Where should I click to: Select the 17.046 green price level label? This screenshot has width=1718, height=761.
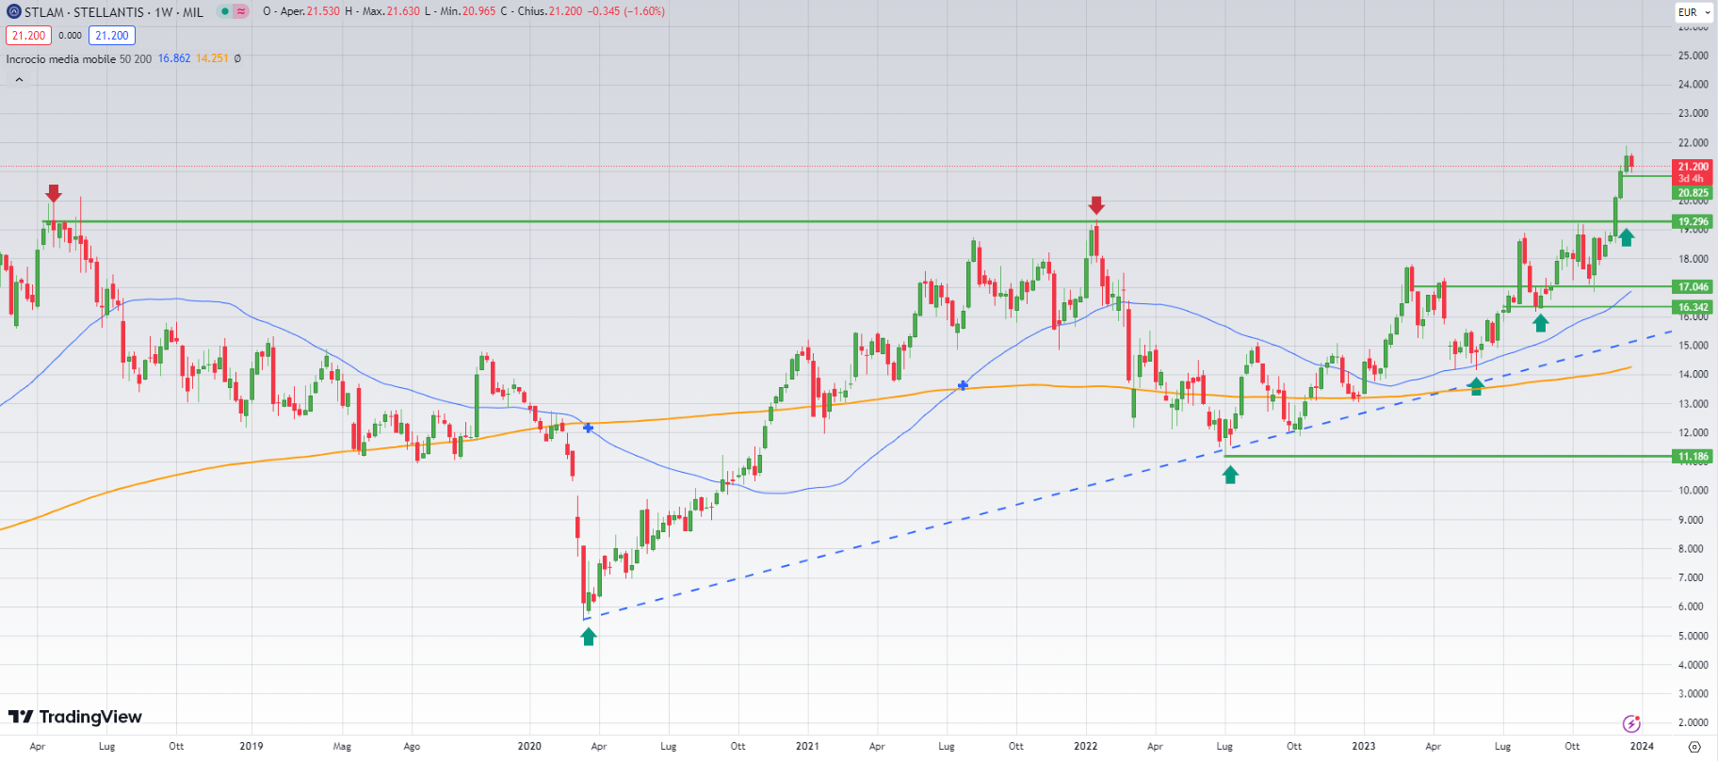[1693, 287]
